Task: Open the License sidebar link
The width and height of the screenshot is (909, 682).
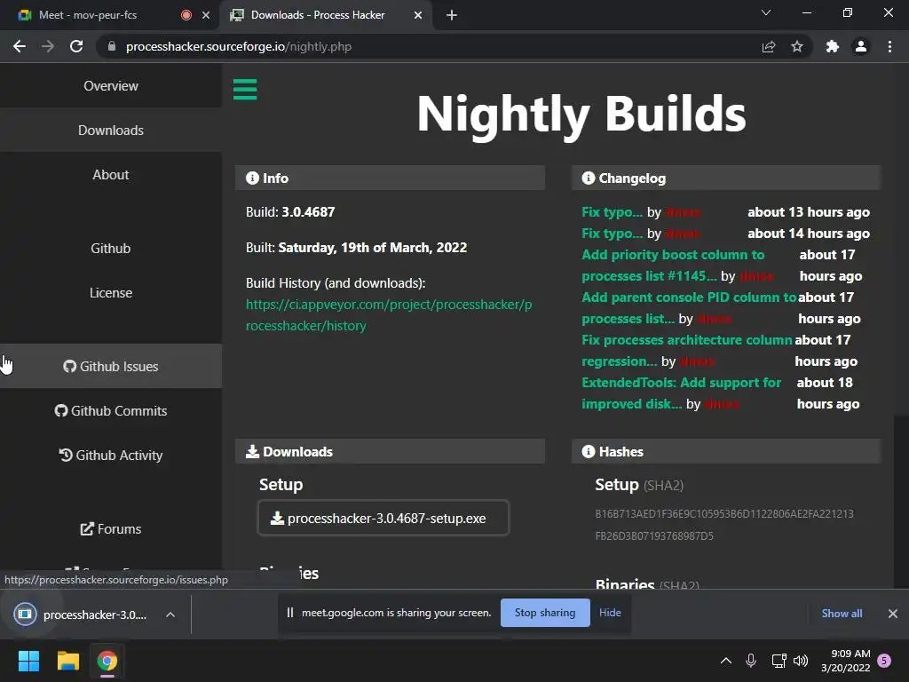Action: 111,293
